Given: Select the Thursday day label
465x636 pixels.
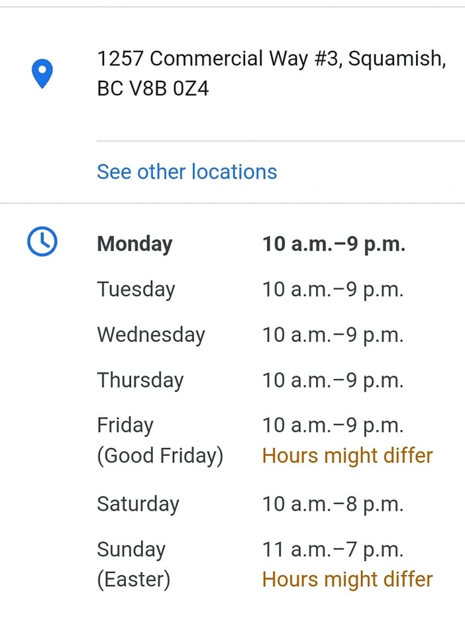Looking at the screenshot, I should (x=140, y=380).
